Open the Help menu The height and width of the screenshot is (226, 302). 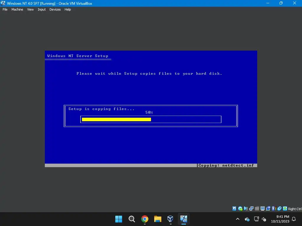pyautogui.click(x=68, y=9)
